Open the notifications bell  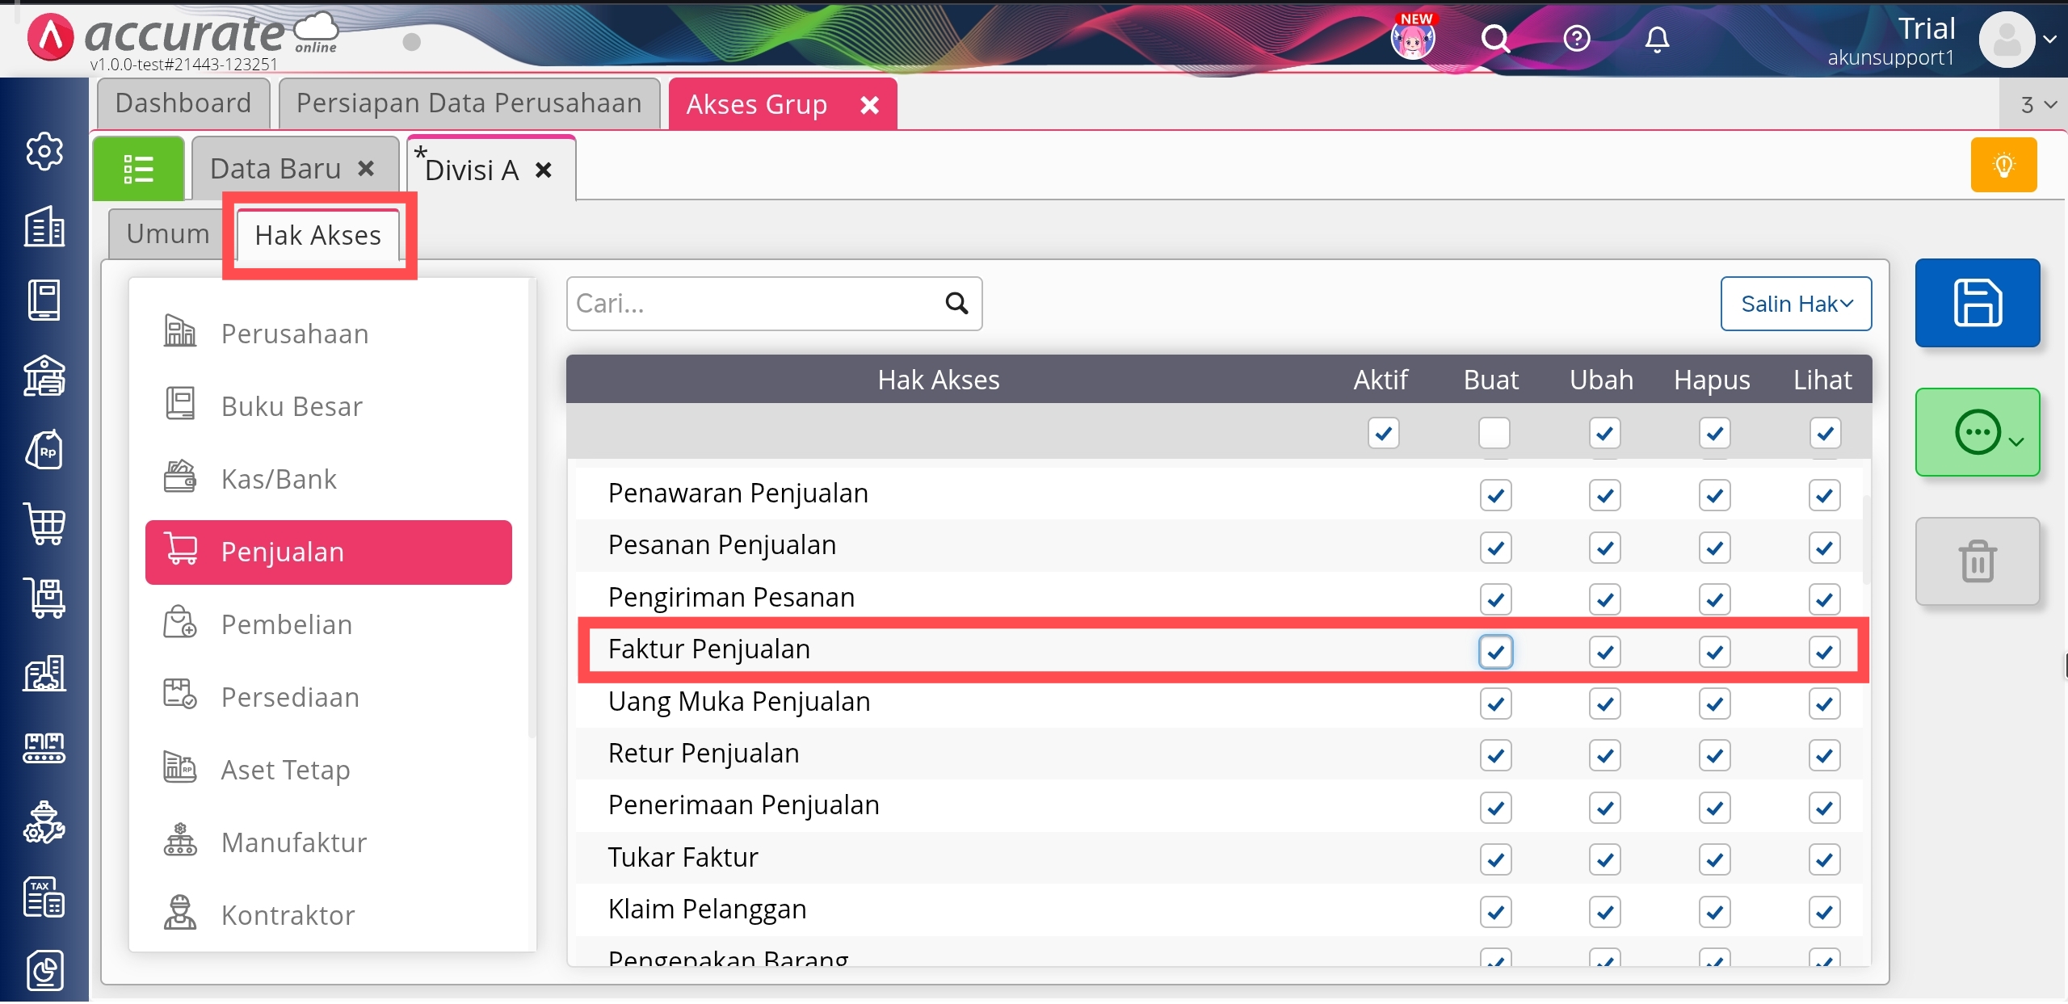click(1656, 39)
